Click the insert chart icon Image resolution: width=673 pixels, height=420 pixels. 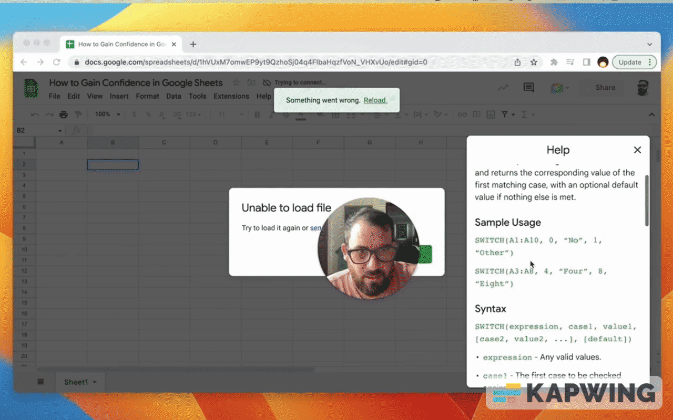click(491, 114)
